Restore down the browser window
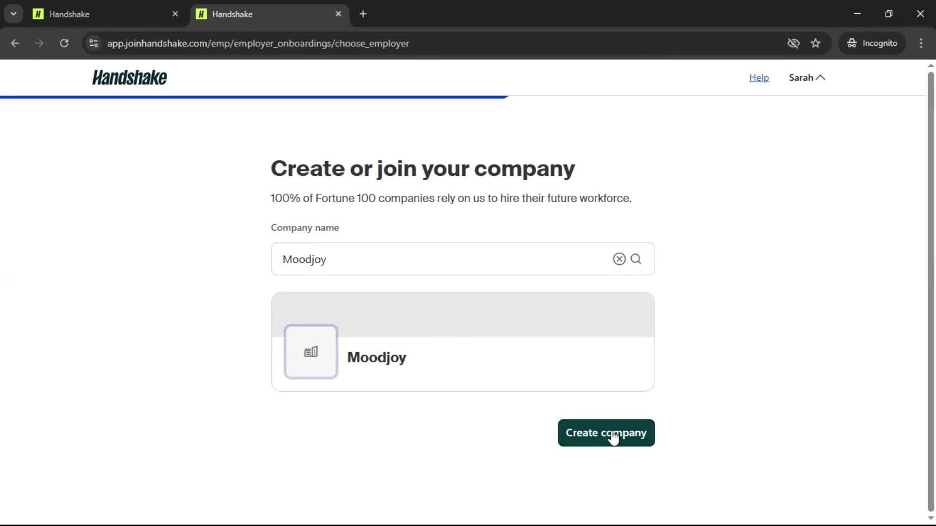This screenshot has height=526, width=936. click(x=889, y=14)
